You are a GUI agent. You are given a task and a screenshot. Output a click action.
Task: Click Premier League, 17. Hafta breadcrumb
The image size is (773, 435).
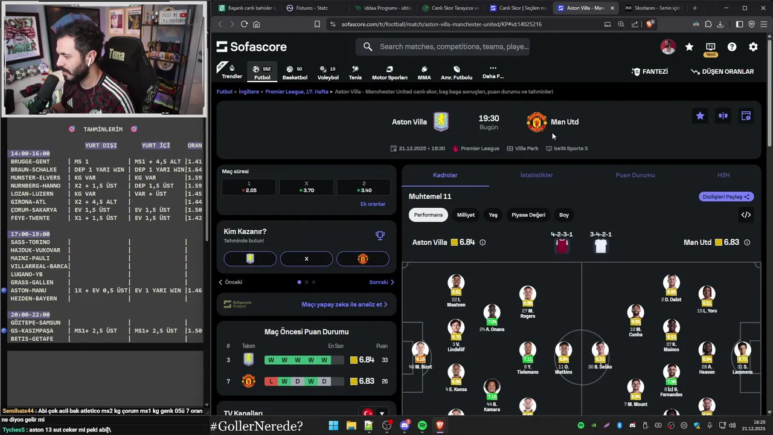point(297,92)
